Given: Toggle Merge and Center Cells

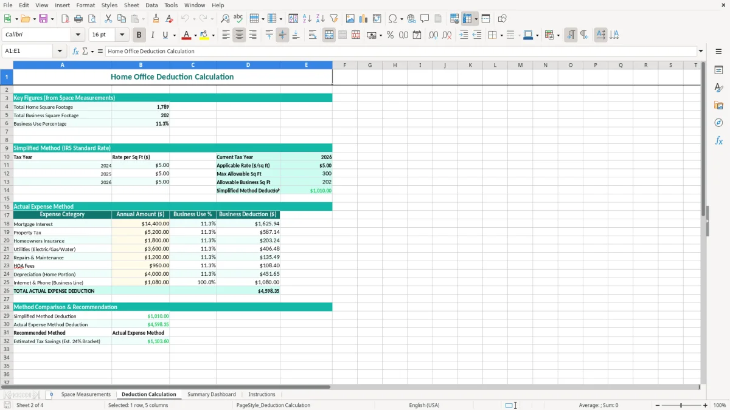Looking at the screenshot, I should coord(329,35).
